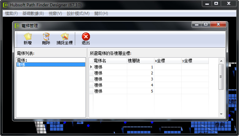Viewport: 239px width, 136px height.
Task: Click the 捕捉坐標 capture coordinates icon
Action: [x=64, y=37]
